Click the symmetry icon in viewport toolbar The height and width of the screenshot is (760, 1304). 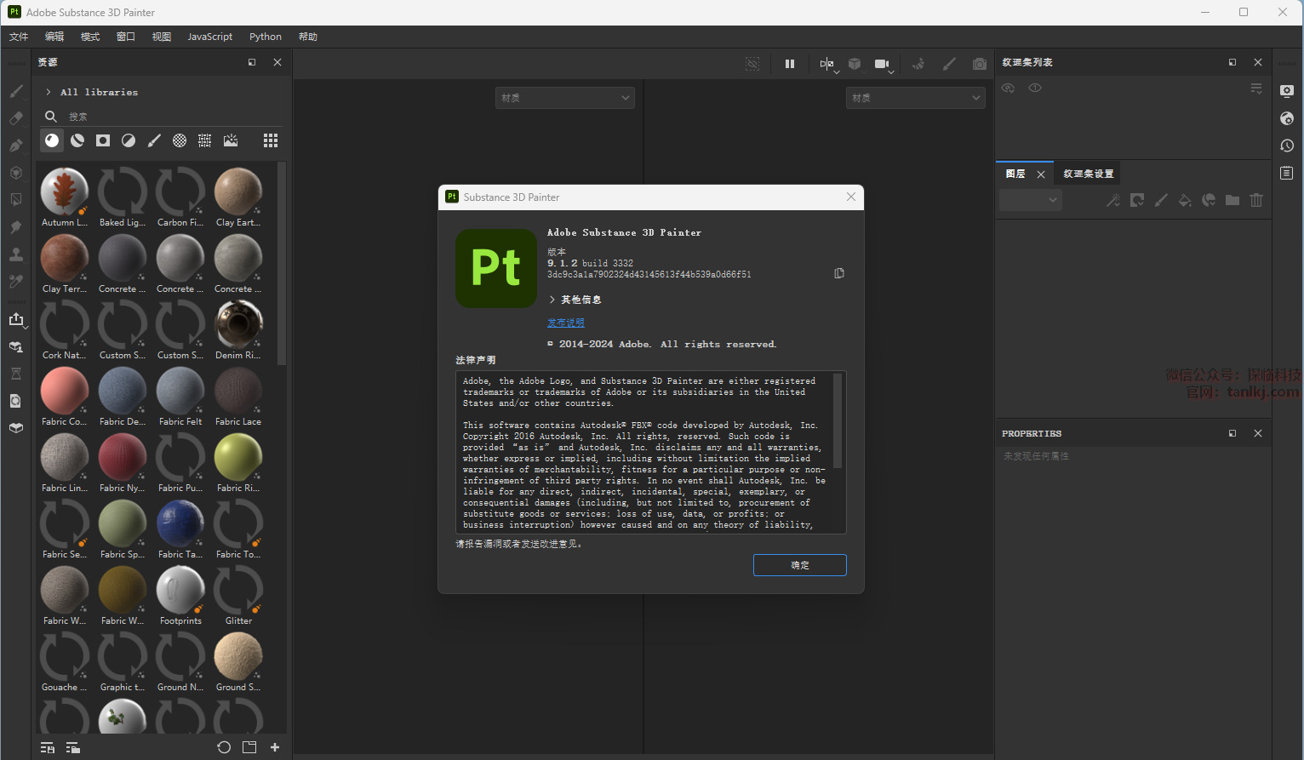[826, 64]
